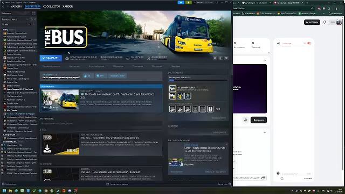The height and width of the screenshot is (194, 345).
Task: Clear the library search filter
Action: point(30,24)
